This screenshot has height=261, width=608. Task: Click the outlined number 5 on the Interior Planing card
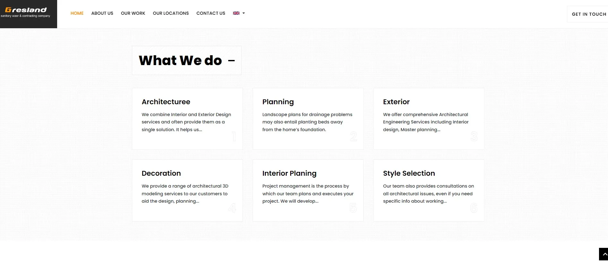[353, 208]
